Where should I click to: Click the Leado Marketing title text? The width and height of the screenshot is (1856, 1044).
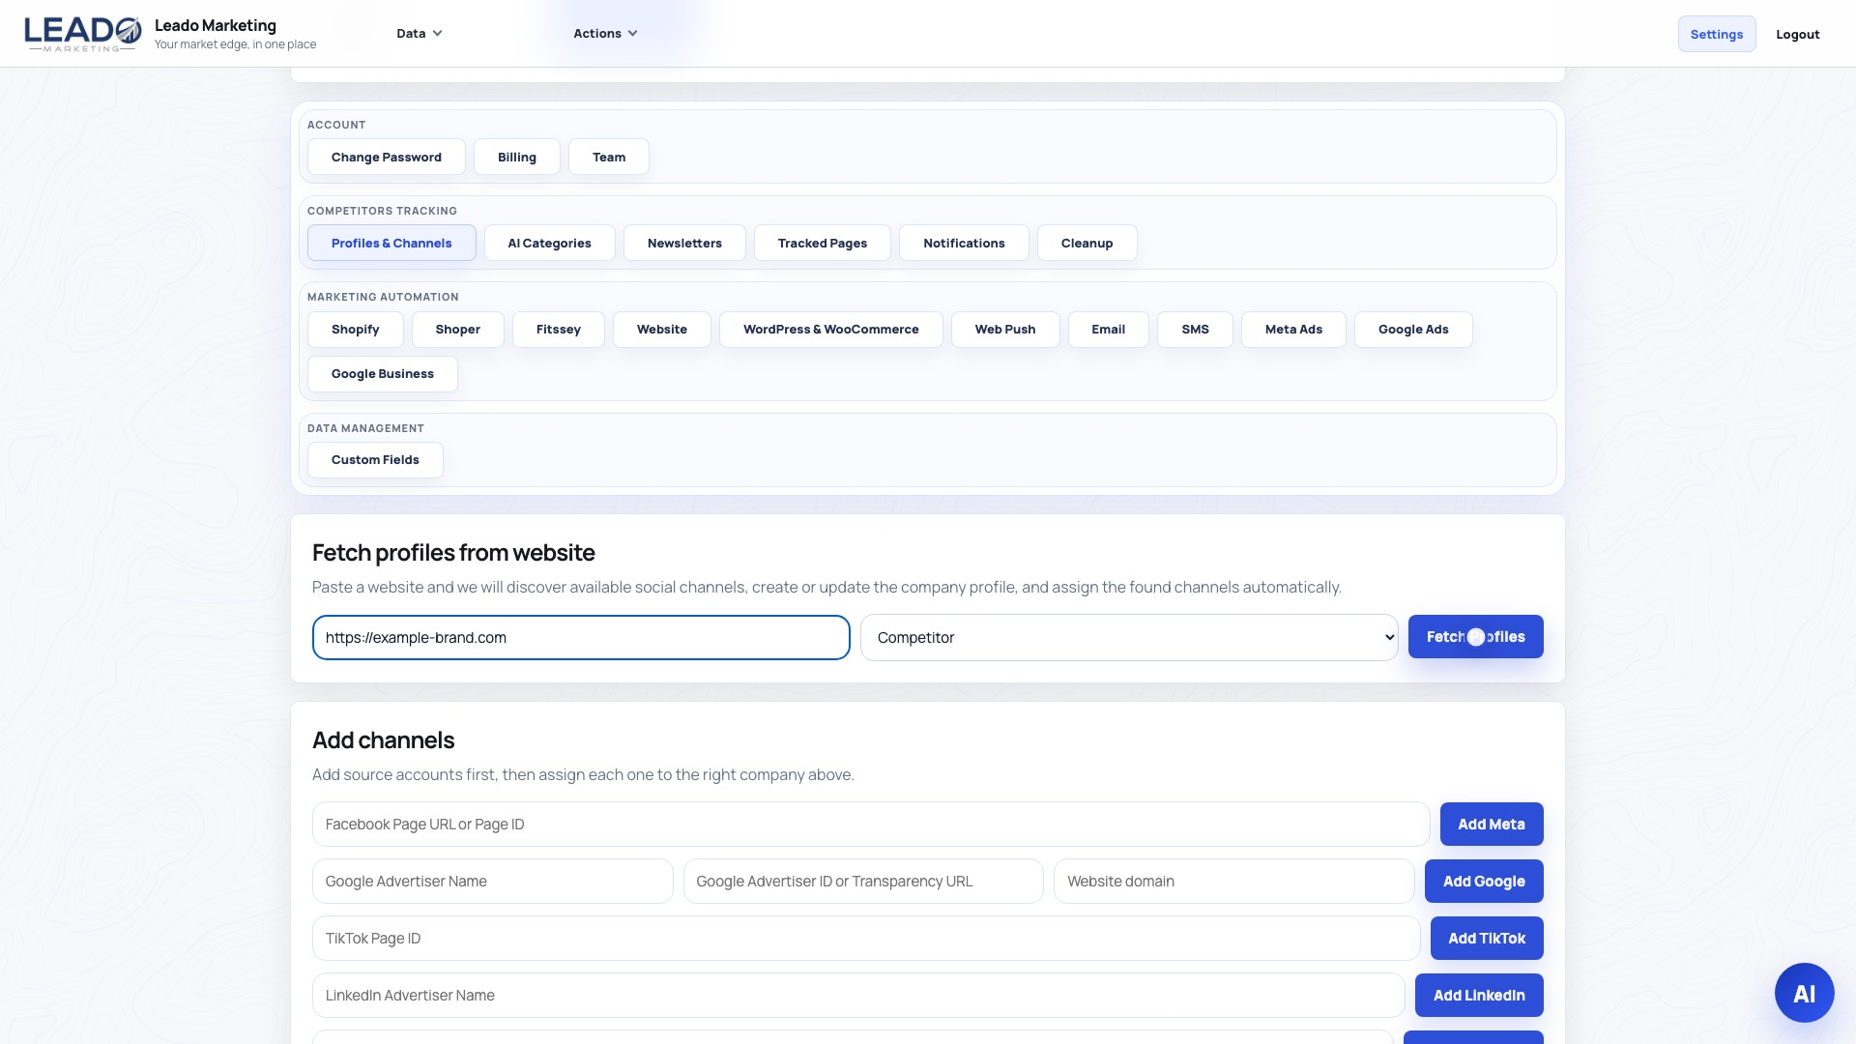point(216,26)
